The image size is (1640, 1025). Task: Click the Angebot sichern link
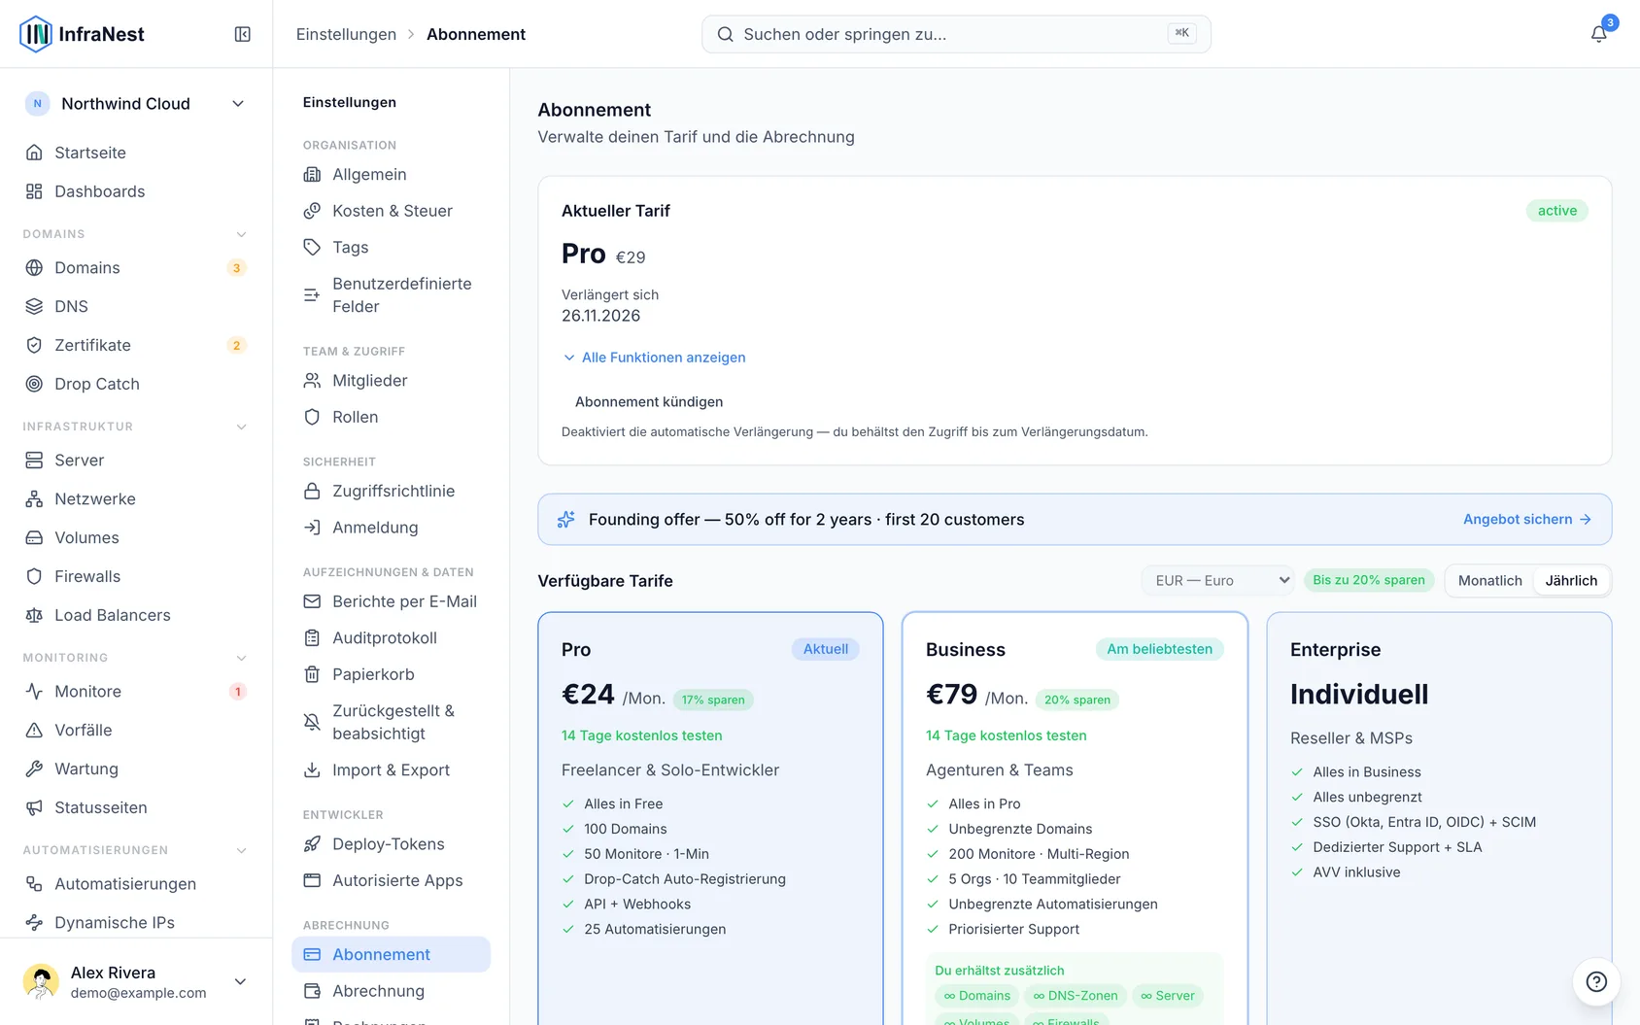(x=1527, y=520)
